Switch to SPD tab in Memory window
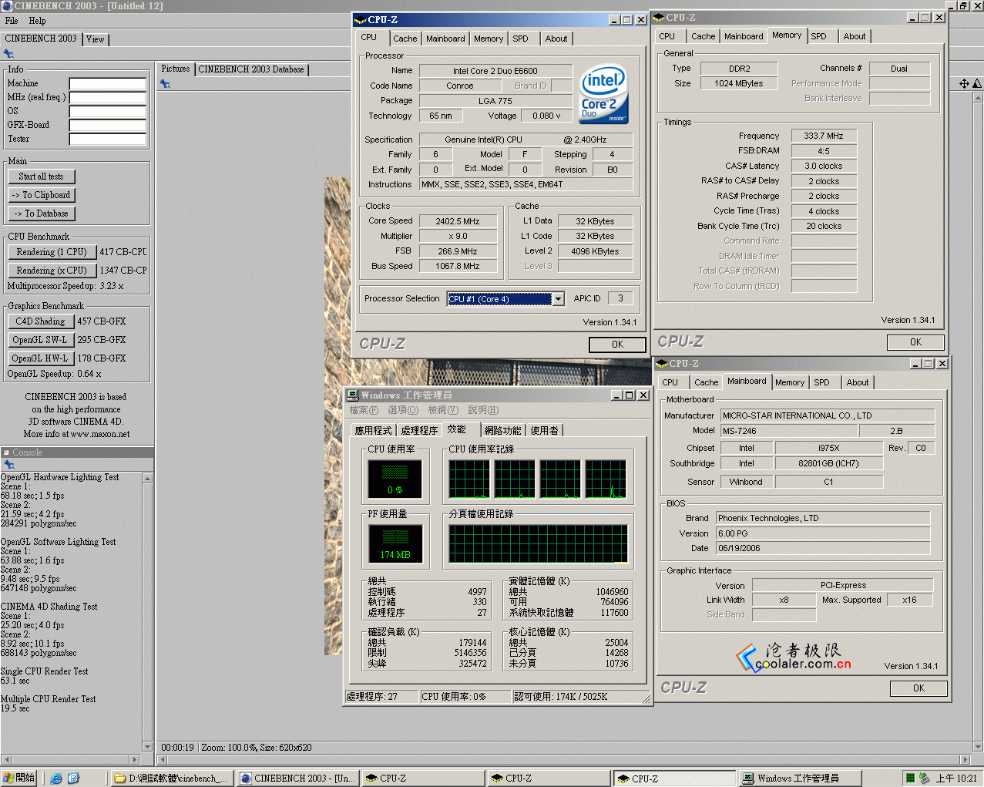This screenshot has width=984, height=787. [818, 36]
